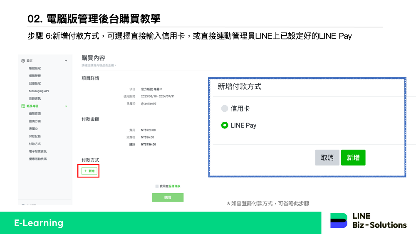Click the 新增付款方式 dialog title
416x234 pixels.
239,86
